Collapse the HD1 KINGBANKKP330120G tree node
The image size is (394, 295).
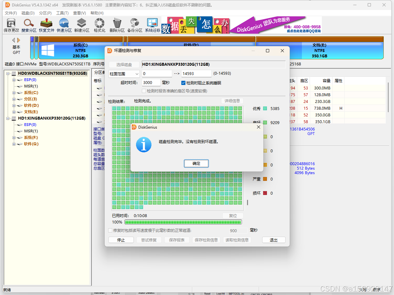tap(8, 118)
